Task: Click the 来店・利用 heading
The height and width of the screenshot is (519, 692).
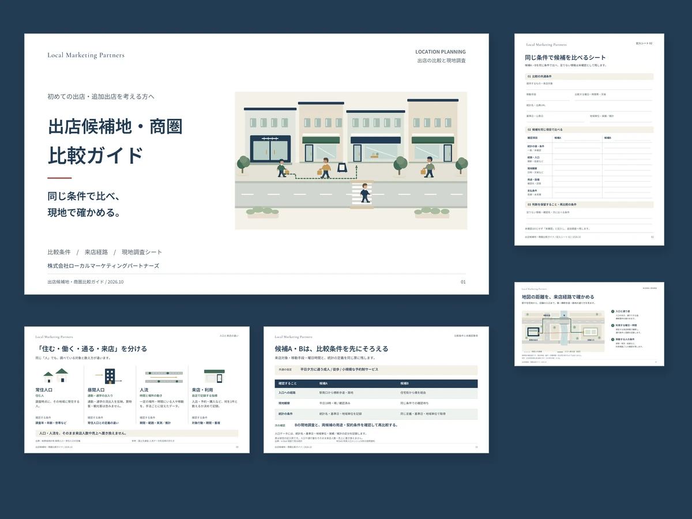Action: pyautogui.click(x=203, y=390)
